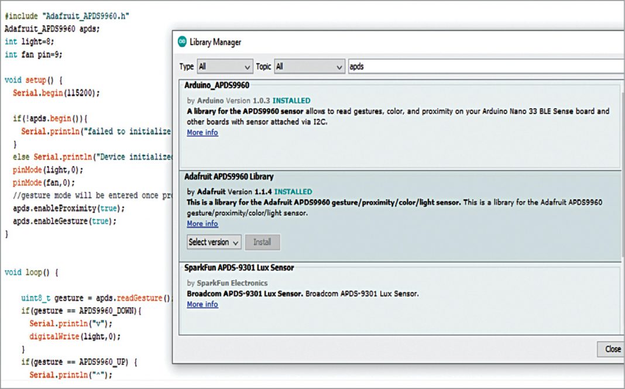
Task: Open More info for Adafruit APDS9960 Library
Action: coord(202,224)
